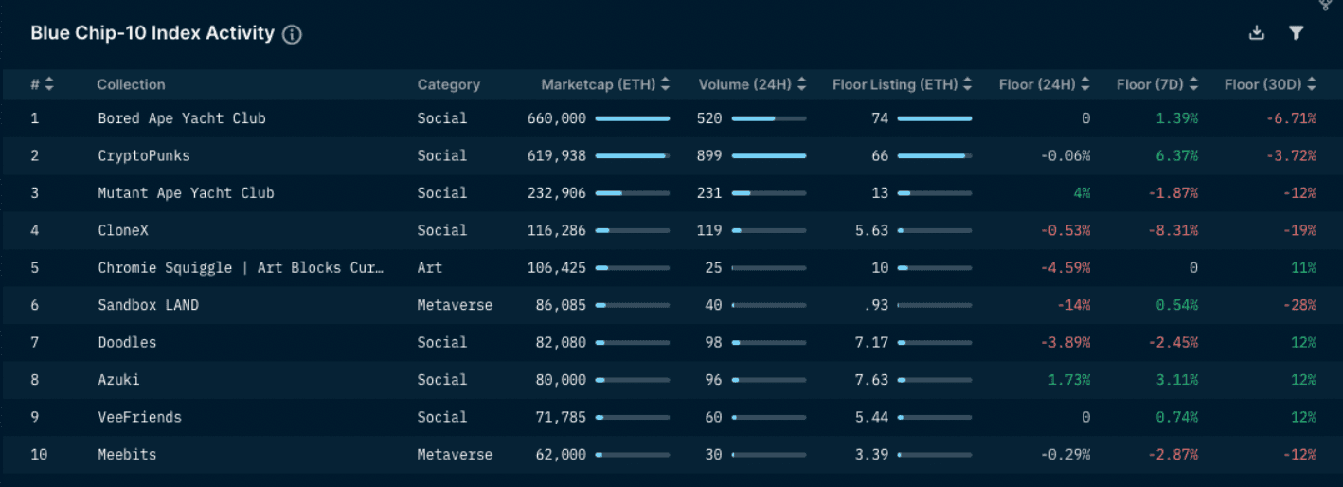Click CloneX 30D change -19%
Image resolution: width=1343 pixels, height=487 pixels.
click(1299, 230)
